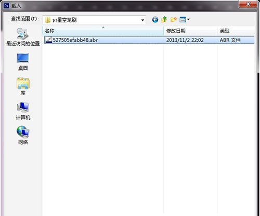This screenshot has height=216, width=260.
Task: Click the Photoshop Ps icon in title bar
Action: pos(6,6)
